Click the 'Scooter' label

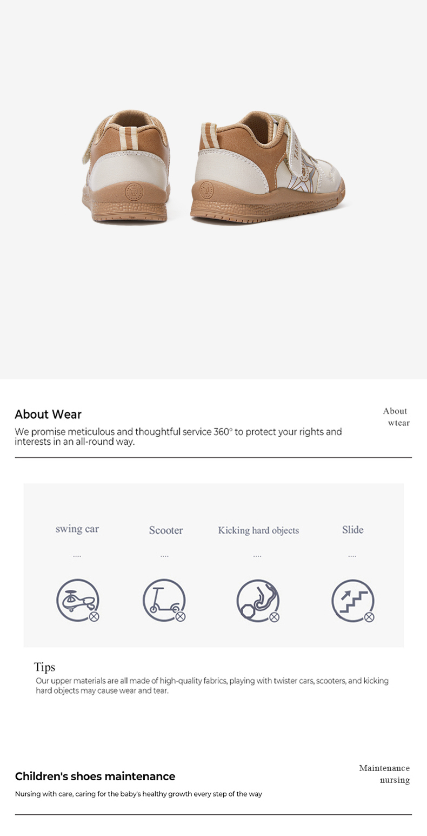[x=165, y=530]
